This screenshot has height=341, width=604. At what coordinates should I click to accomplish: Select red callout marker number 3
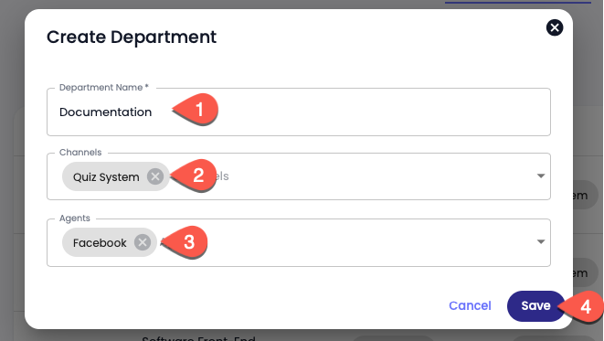point(185,242)
